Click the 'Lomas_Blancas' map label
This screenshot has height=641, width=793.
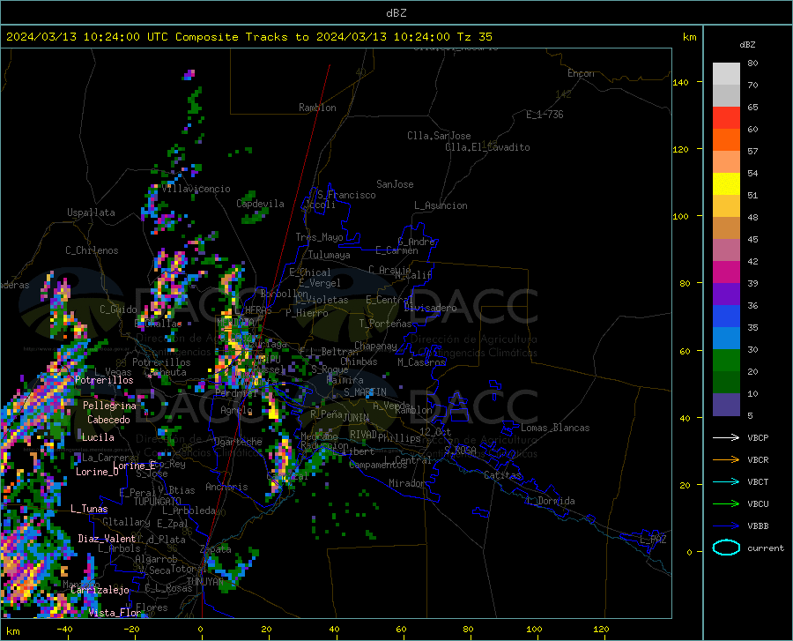(x=555, y=428)
